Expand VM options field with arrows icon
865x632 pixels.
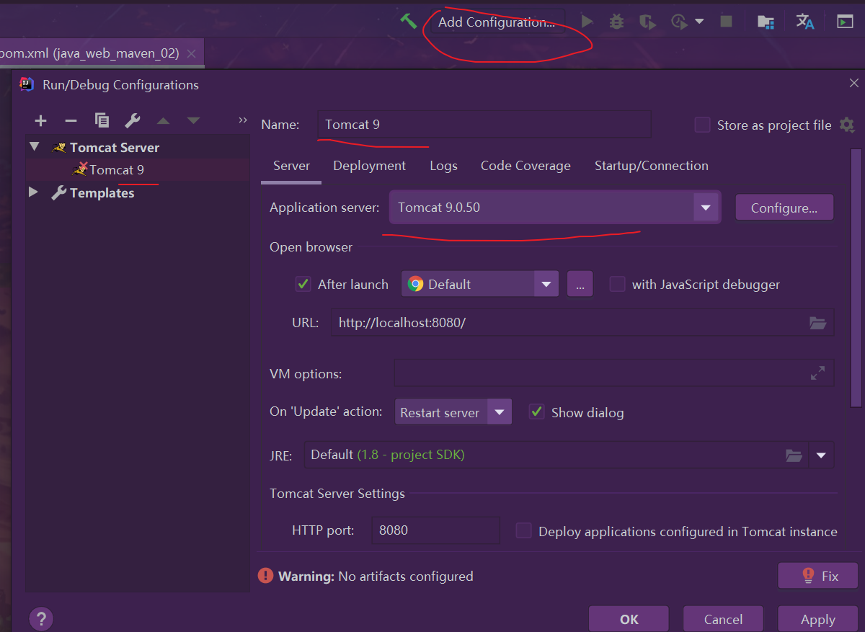817,373
